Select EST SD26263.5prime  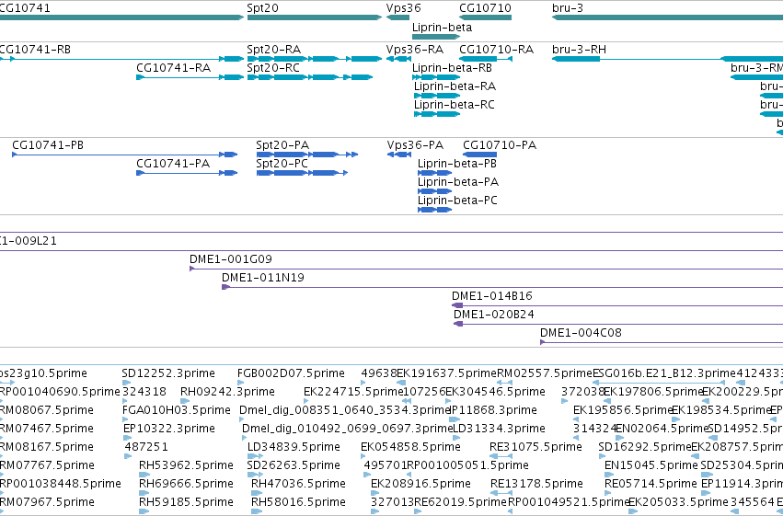pyautogui.click(x=294, y=465)
